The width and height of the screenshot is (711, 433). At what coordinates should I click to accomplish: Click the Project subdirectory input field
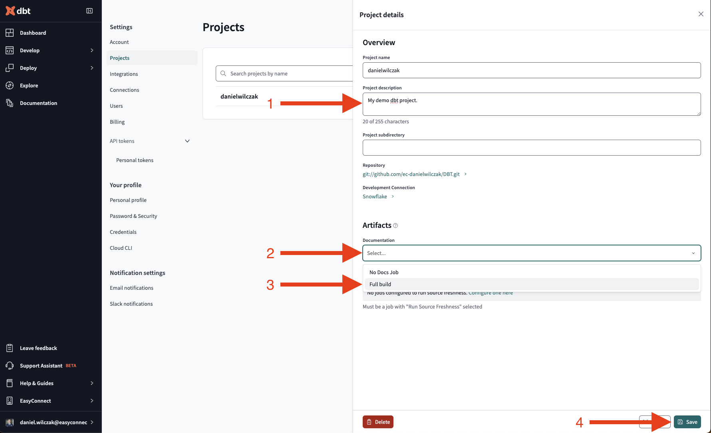click(532, 148)
